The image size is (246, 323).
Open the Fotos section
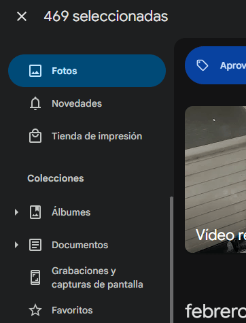(x=87, y=71)
